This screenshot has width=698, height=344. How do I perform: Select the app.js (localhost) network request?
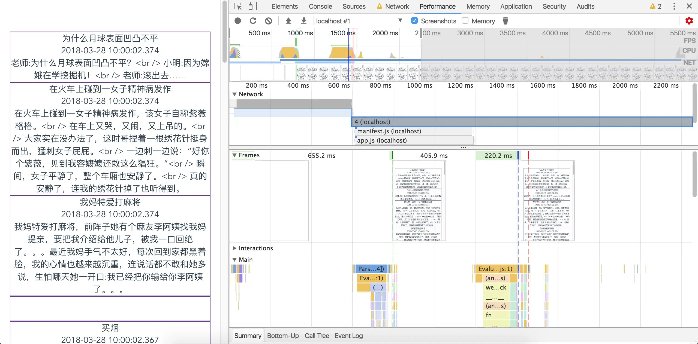pyautogui.click(x=382, y=140)
